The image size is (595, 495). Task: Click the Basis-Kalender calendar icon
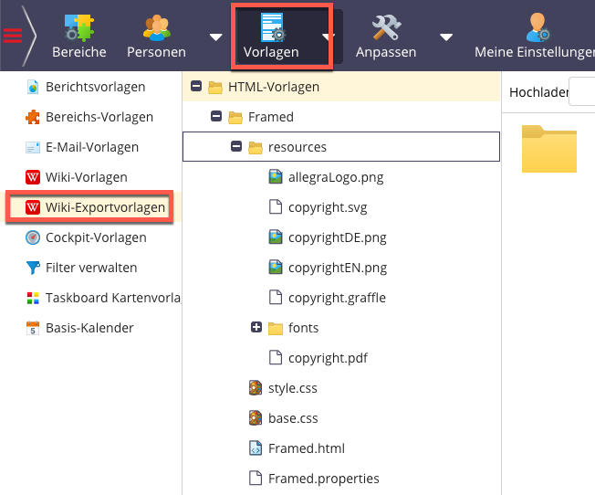click(x=33, y=328)
